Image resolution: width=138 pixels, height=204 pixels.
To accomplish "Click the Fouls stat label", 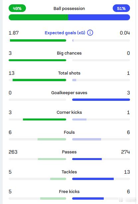I will click(x=69, y=132).
